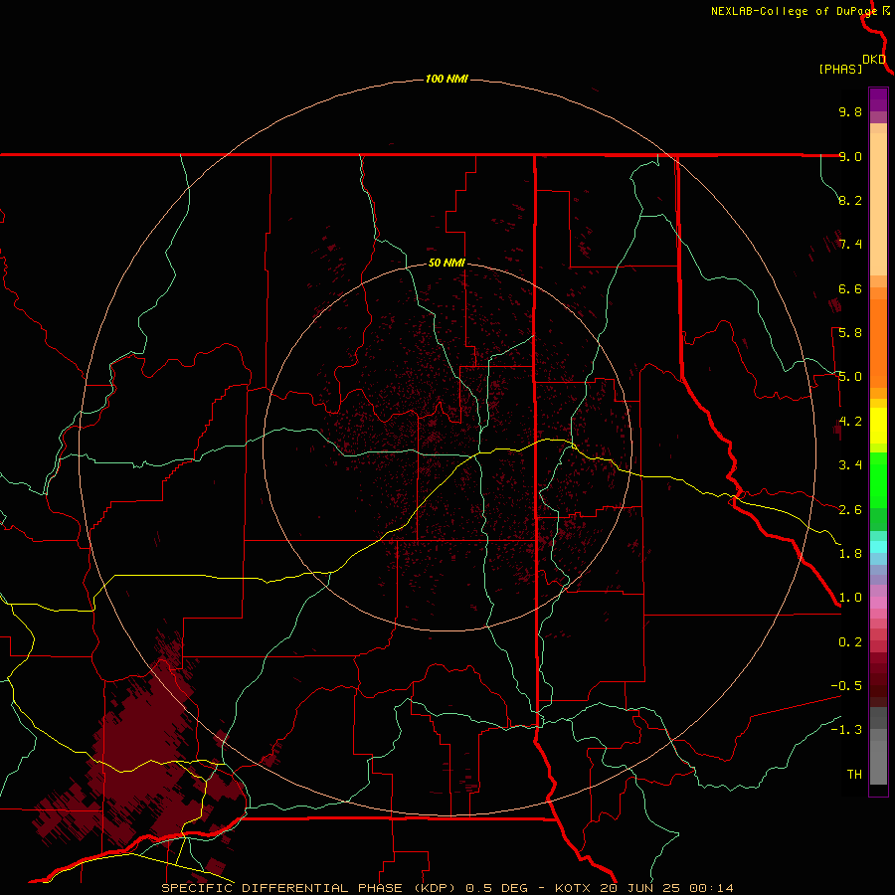Click the 0.2 value on color scale
The image size is (895, 895).
tap(850, 642)
